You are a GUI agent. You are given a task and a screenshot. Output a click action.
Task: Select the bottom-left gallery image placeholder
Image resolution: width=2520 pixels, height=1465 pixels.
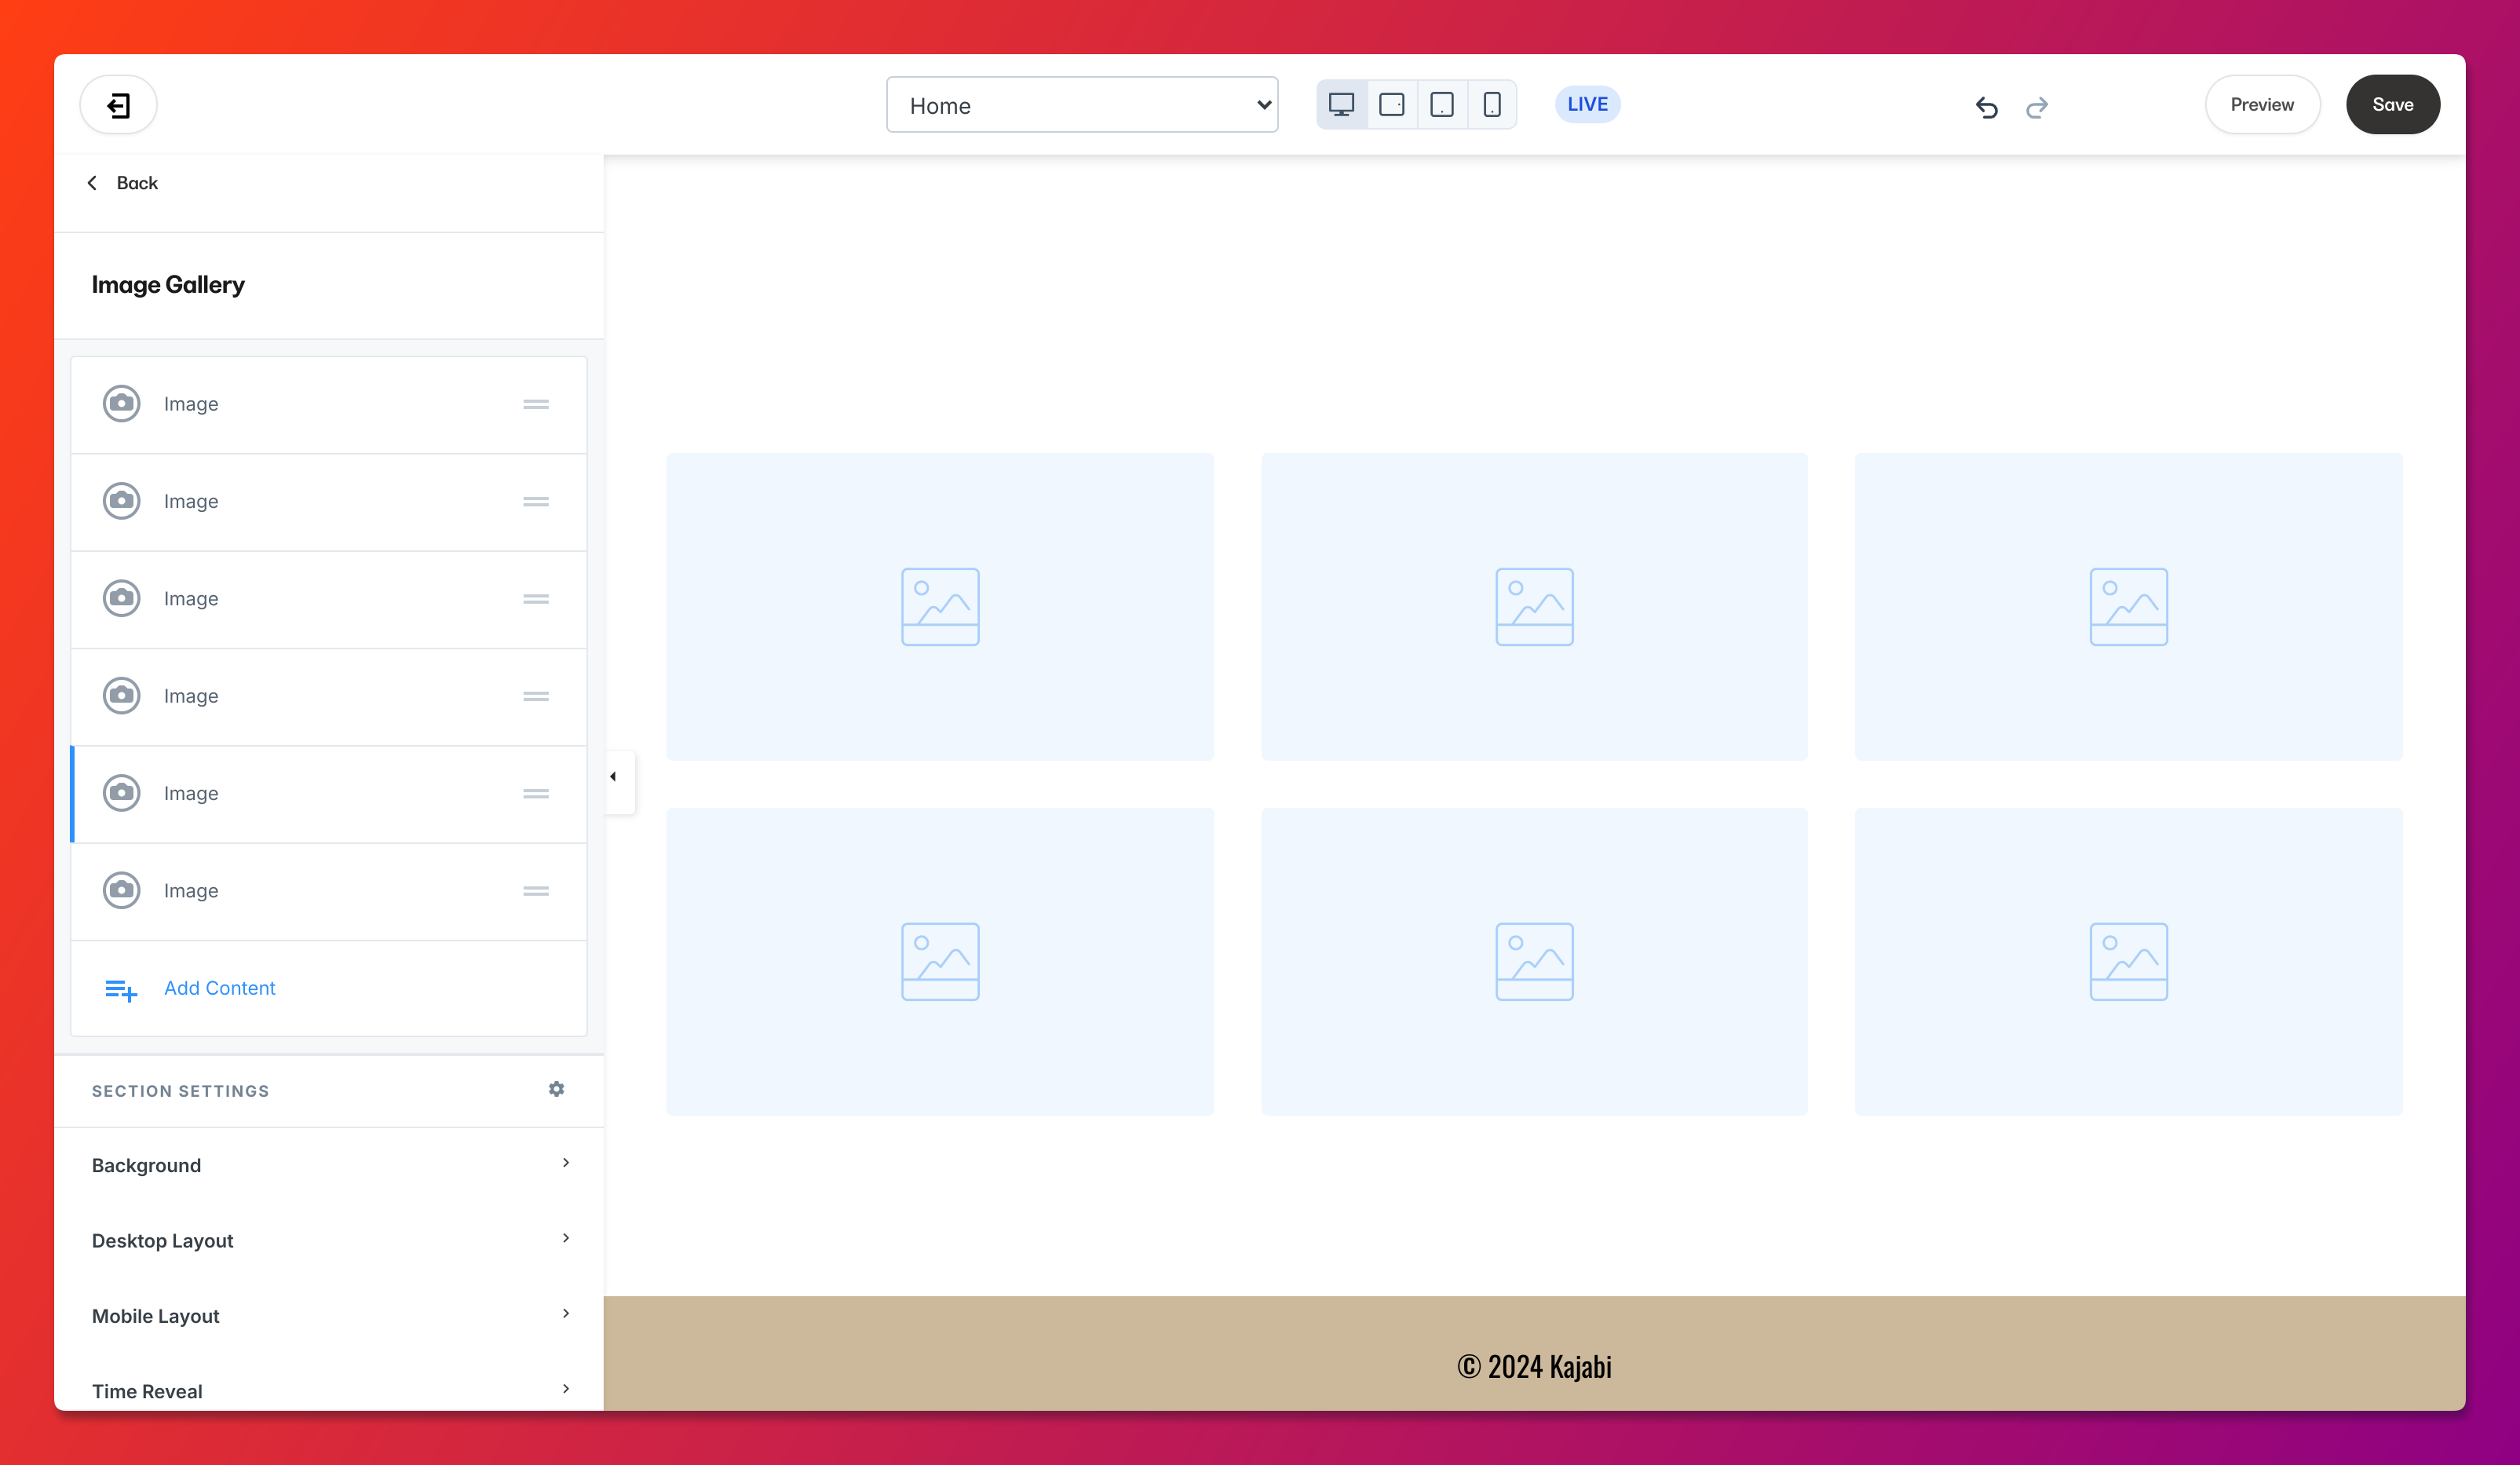click(940, 961)
